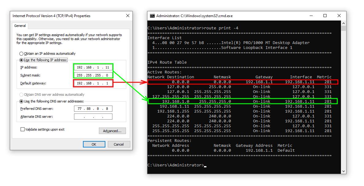This screenshot has width=364, height=186.
Task: Click the 'Network Destination' column header
Action: pos(171,77)
